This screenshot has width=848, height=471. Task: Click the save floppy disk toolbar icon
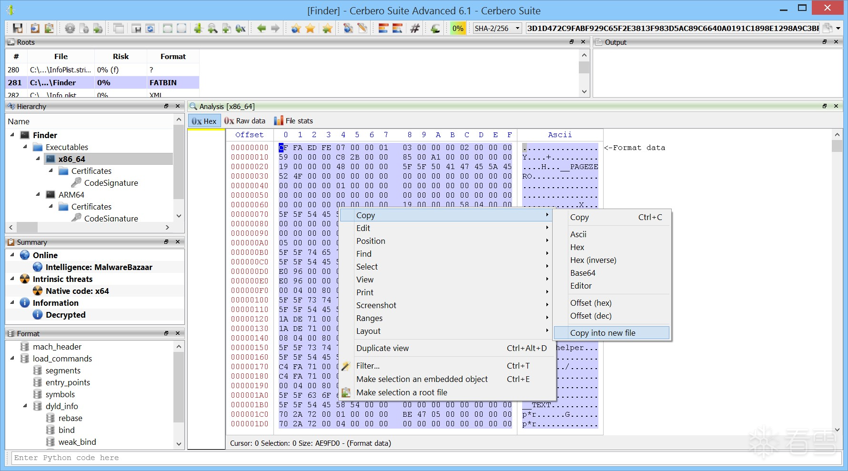(18, 29)
